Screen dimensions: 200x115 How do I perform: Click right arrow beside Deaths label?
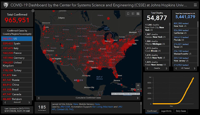(167, 68)
